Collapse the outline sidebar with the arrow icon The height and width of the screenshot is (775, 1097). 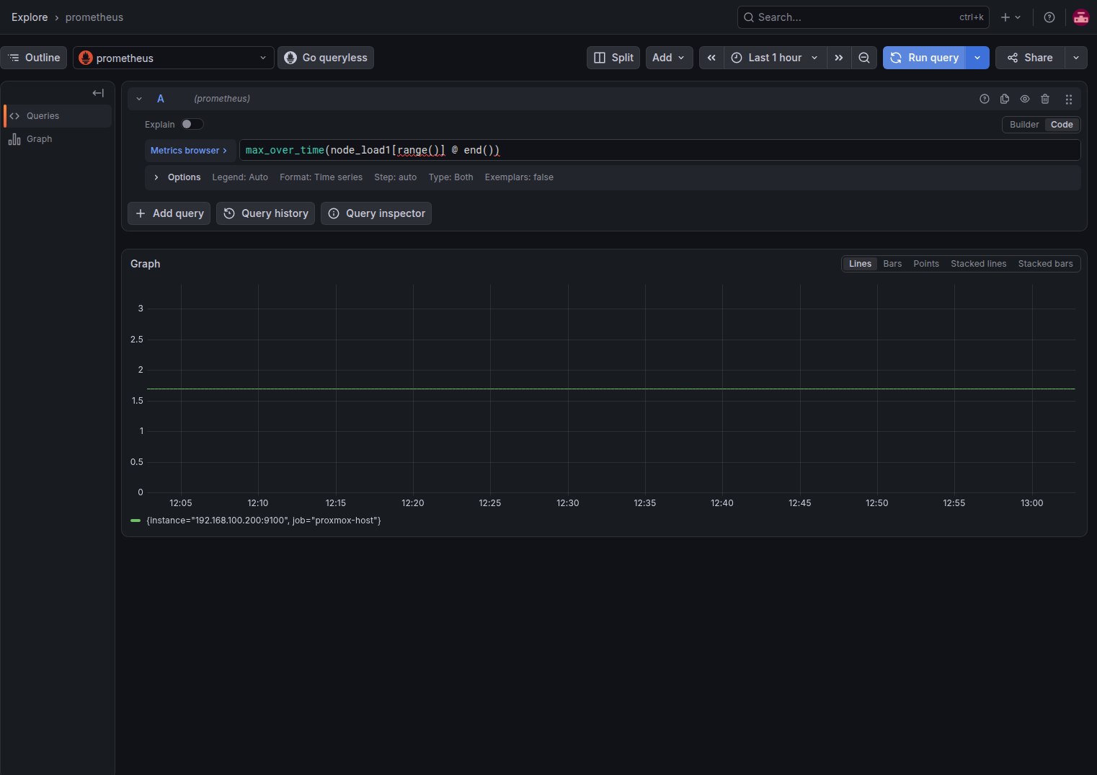pos(98,93)
